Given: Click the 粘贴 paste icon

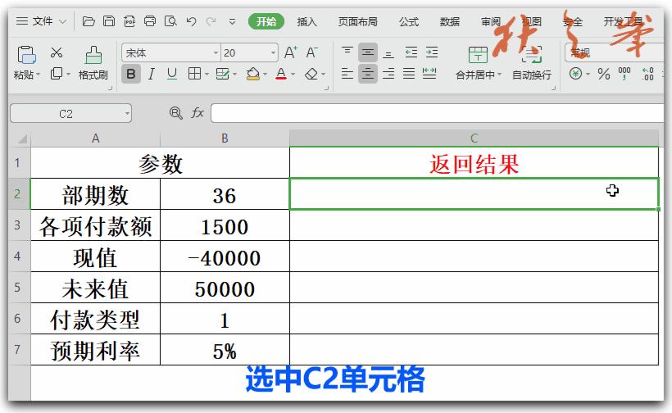Looking at the screenshot, I should click(x=26, y=55).
